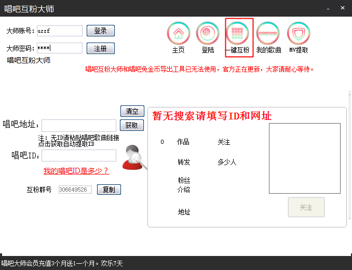The image size is (352, 270).
Task: Click the 登录 button
Action: [x=101, y=31]
